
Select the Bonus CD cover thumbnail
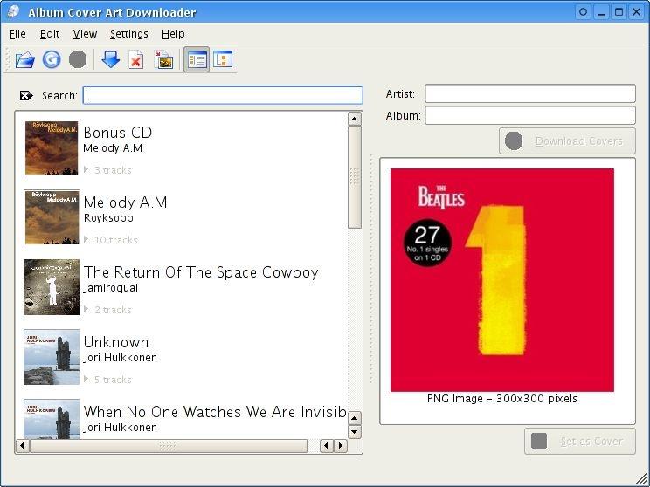coord(52,147)
